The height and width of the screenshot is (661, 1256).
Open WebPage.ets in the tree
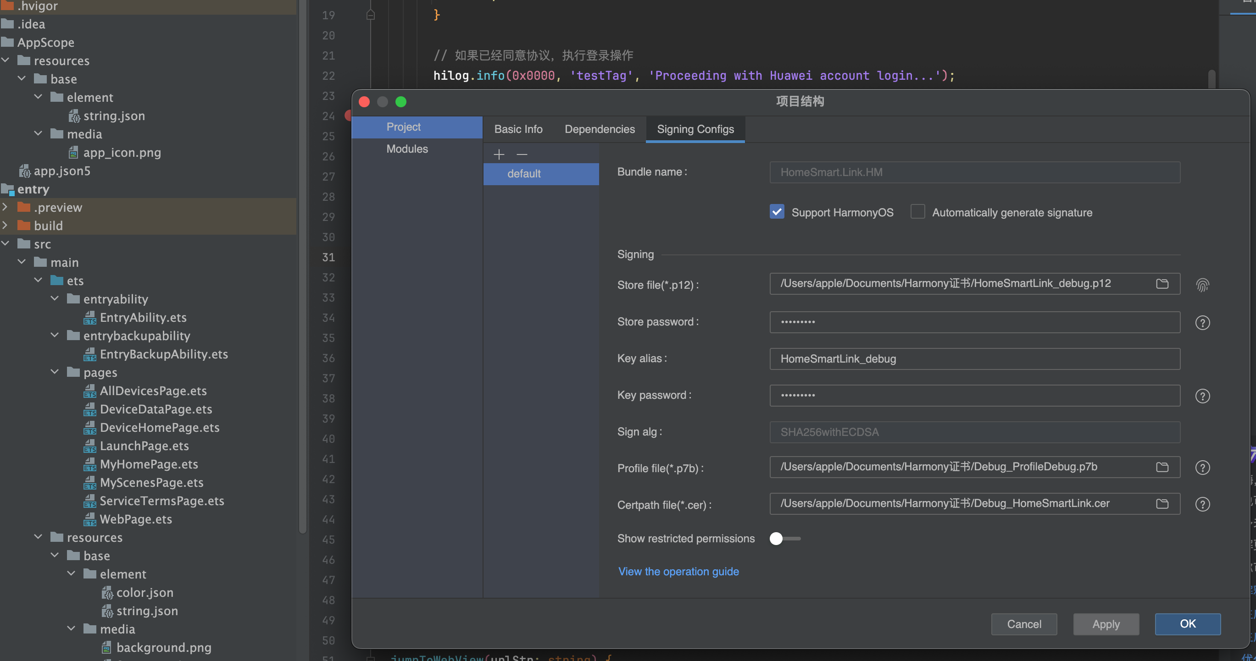135,519
